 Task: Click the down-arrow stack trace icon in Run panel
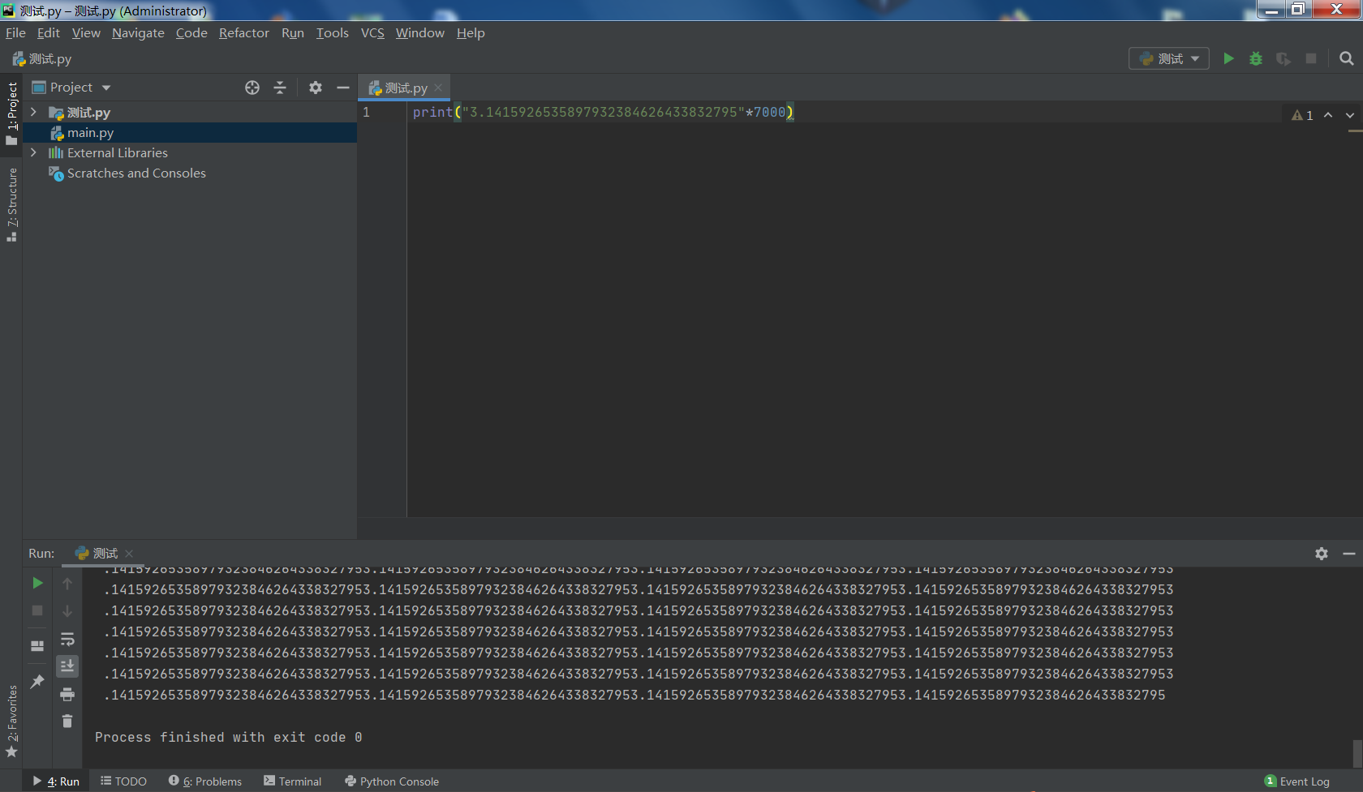pos(67,611)
